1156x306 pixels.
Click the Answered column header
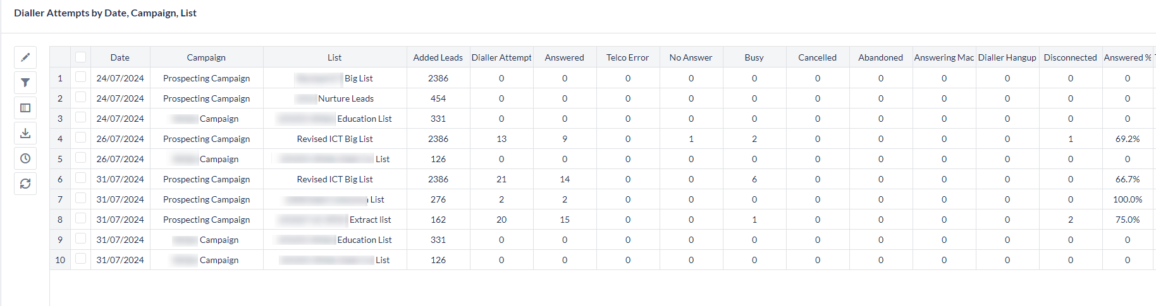(564, 57)
